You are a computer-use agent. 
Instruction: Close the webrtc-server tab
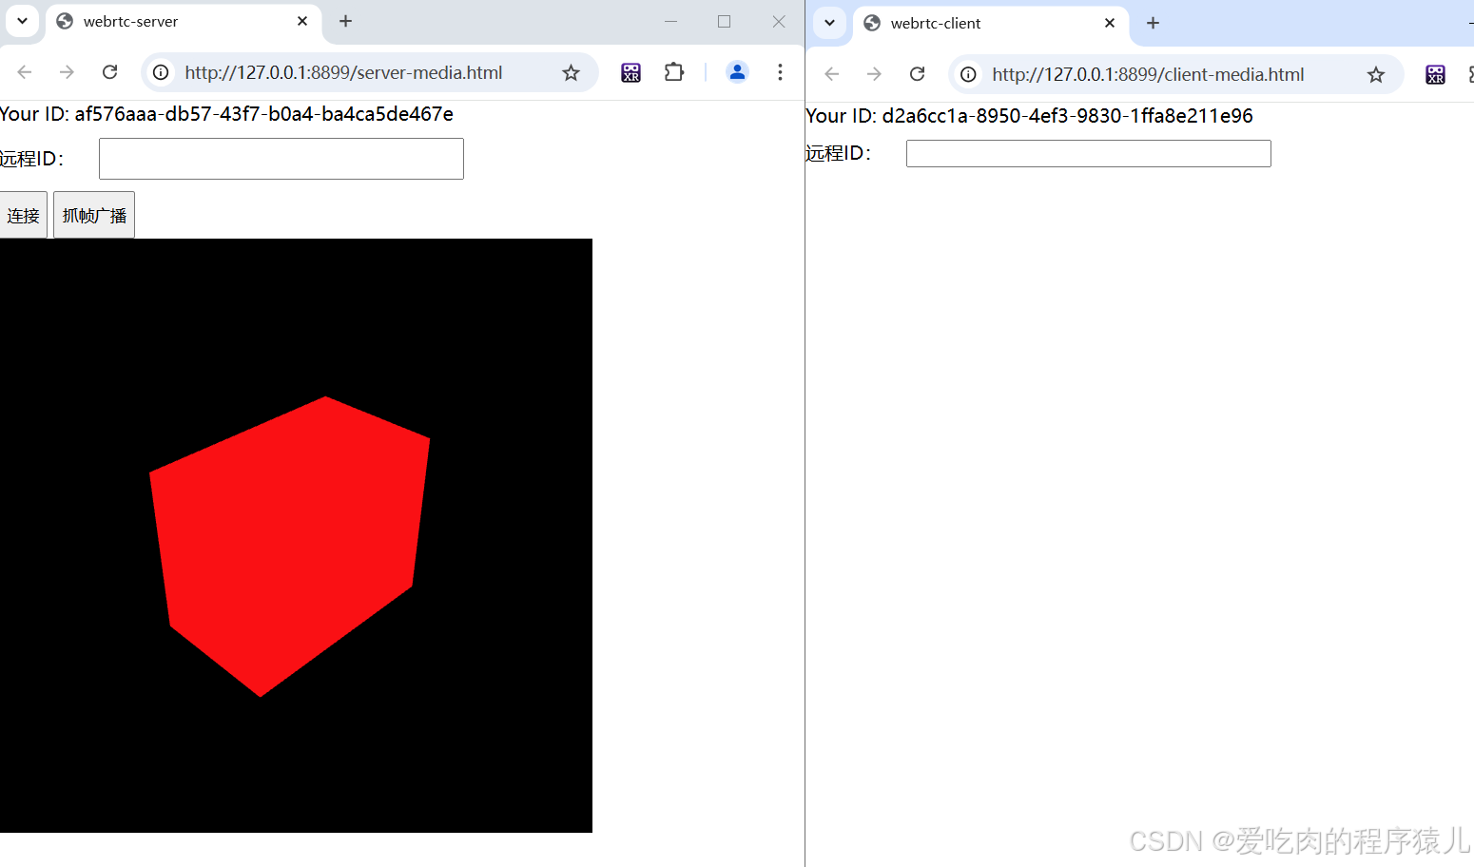pos(302,21)
